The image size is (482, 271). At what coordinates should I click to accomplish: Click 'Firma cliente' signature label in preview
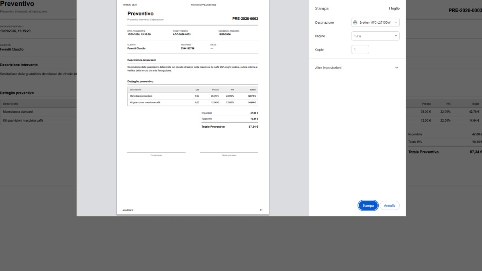click(156, 155)
